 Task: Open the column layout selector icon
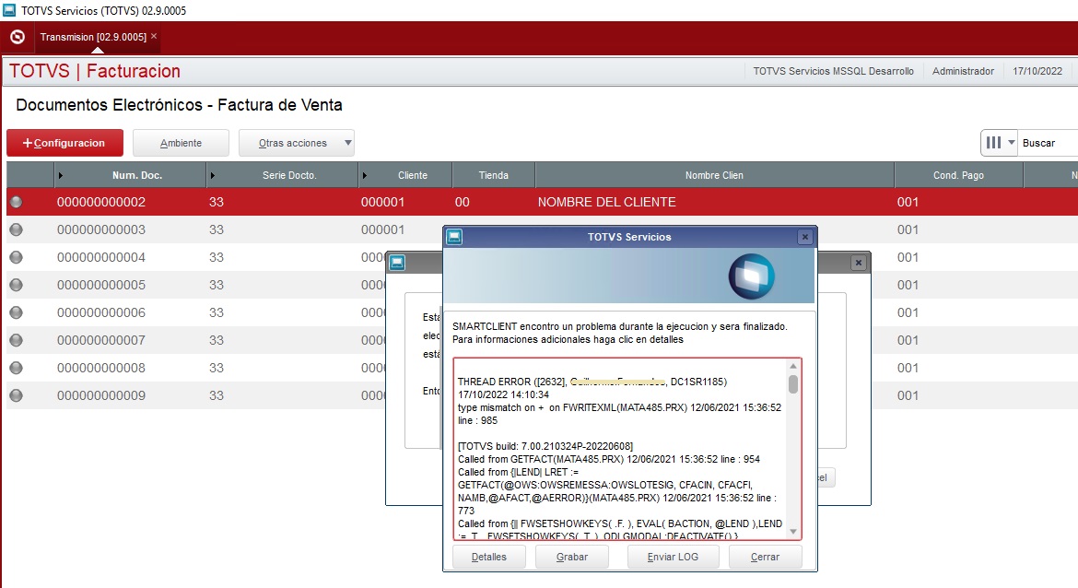(x=993, y=142)
